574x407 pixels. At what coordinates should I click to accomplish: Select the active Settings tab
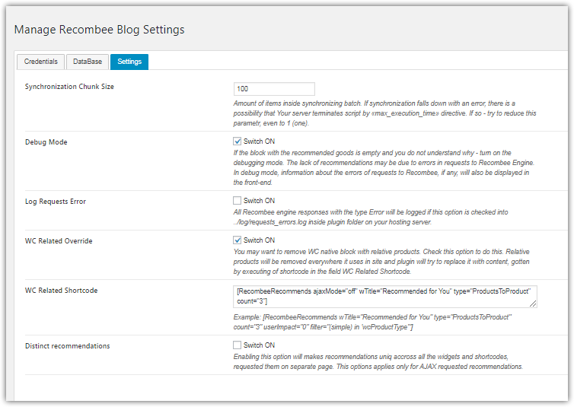tap(129, 62)
